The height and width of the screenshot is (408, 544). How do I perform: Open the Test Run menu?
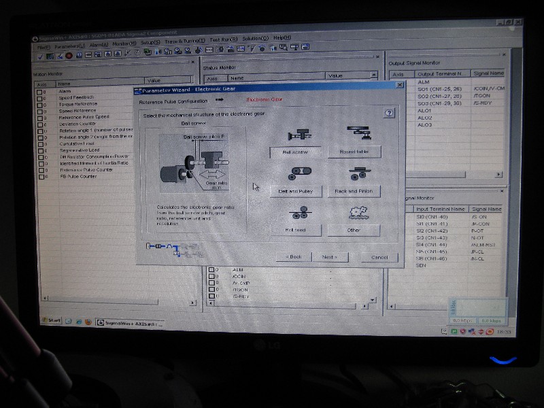223,39
